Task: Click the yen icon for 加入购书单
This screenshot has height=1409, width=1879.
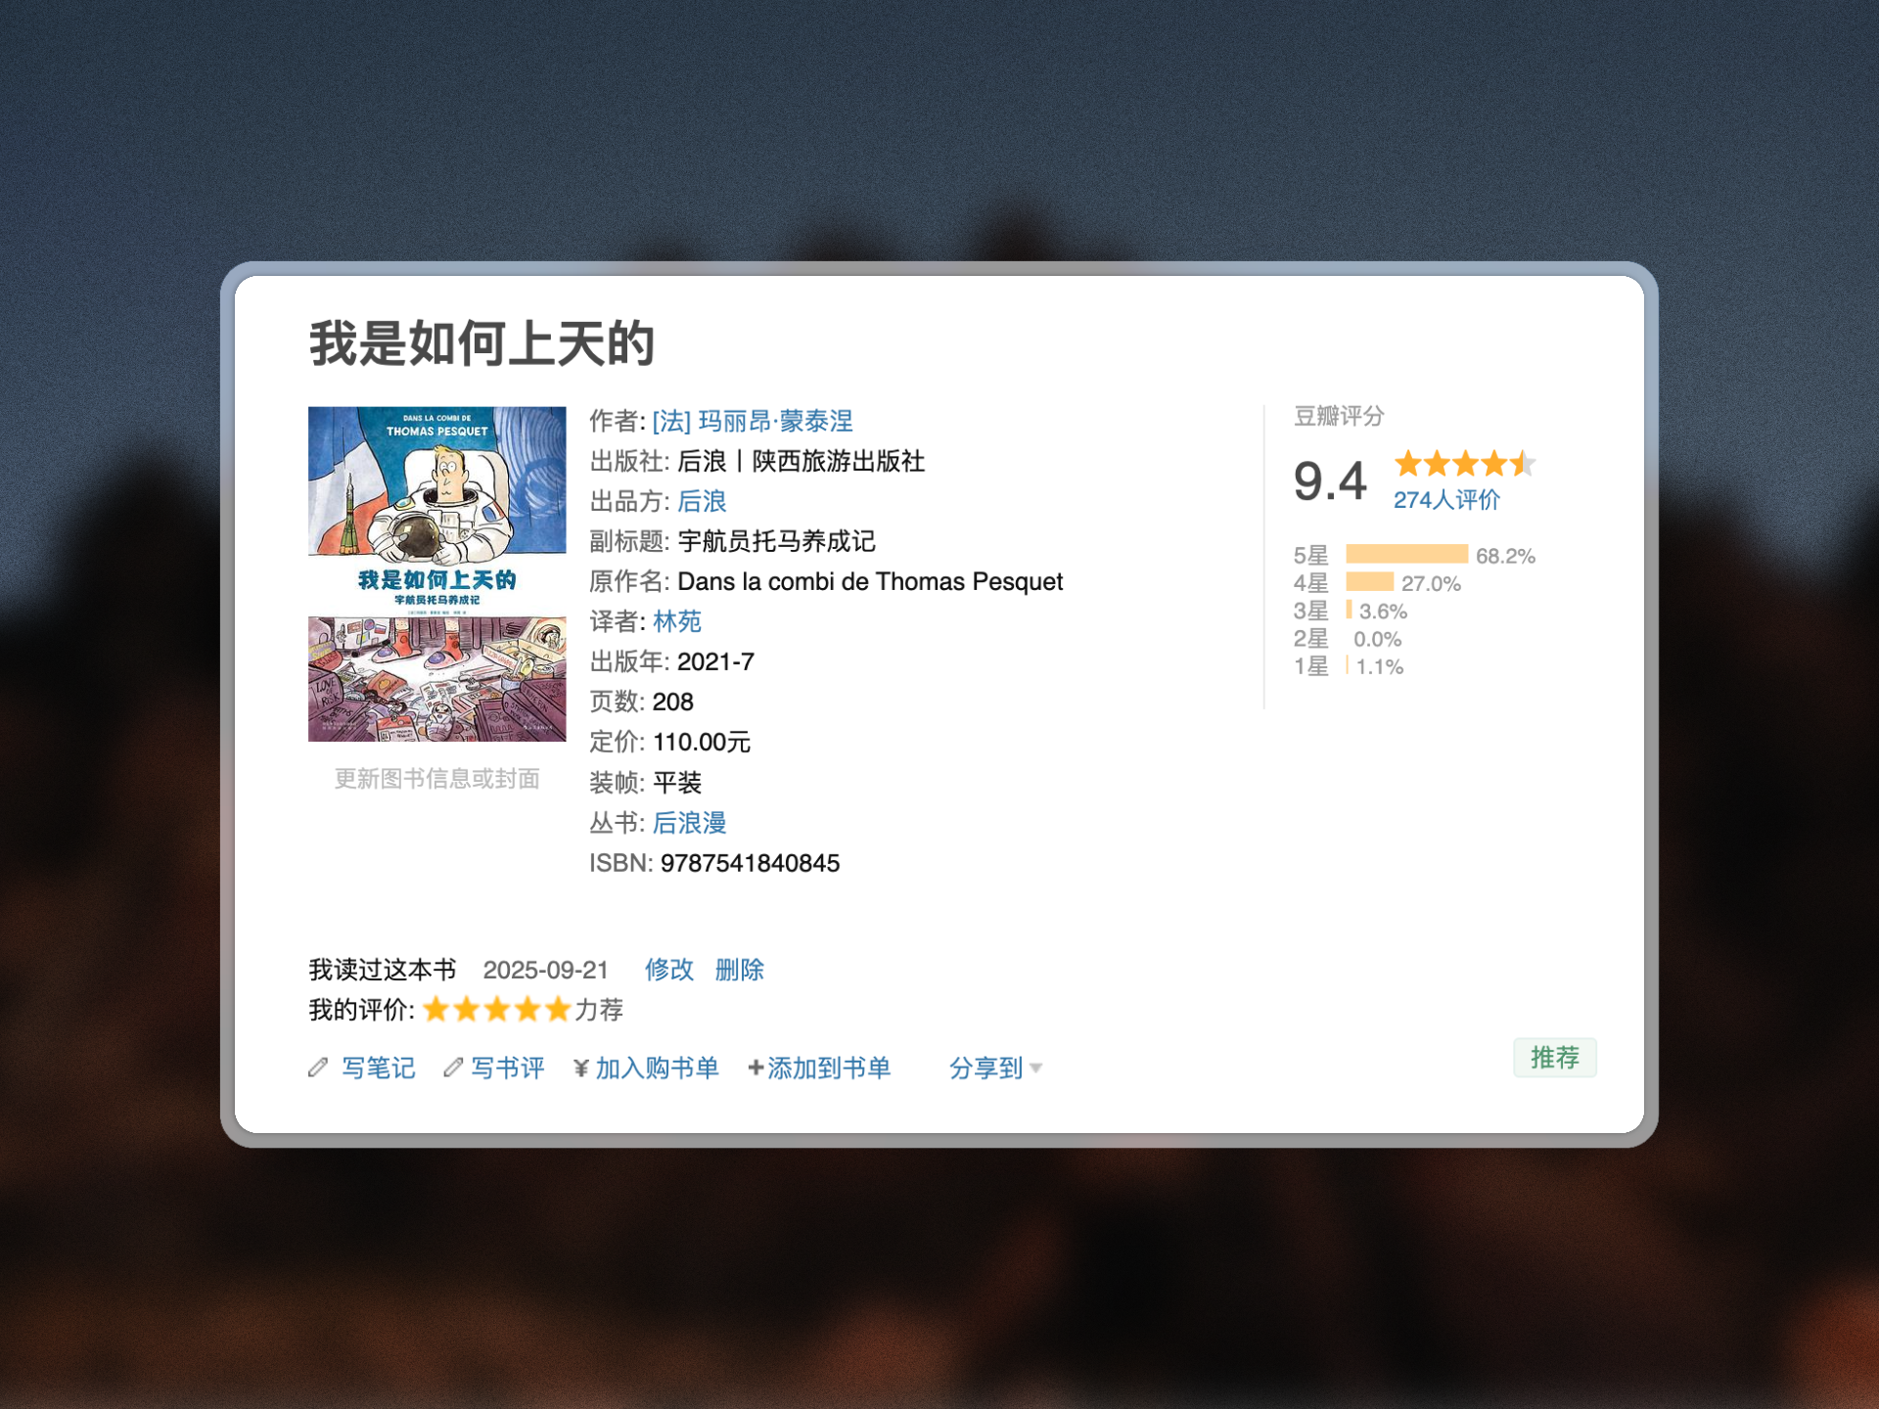Action: pyautogui.click(x=581, y=1068)
